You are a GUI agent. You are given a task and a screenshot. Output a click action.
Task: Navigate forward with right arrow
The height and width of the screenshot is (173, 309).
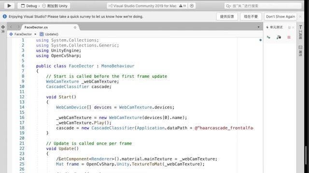[18, 27]
